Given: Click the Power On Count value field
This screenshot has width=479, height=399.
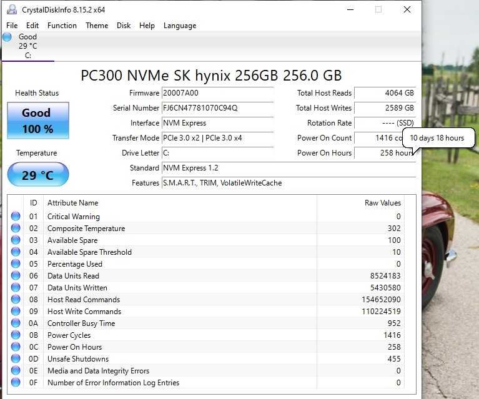Looking at the screenshot, I should (379, 138).
